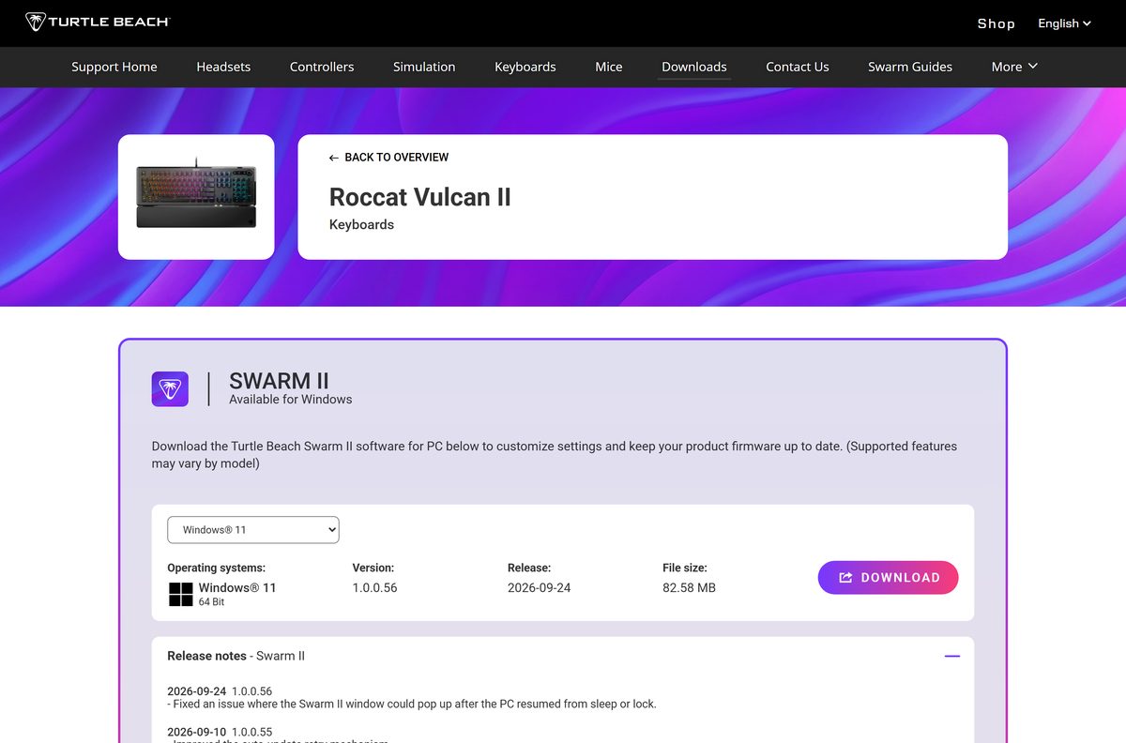Open the Simulation menu item

pos(424,67)
